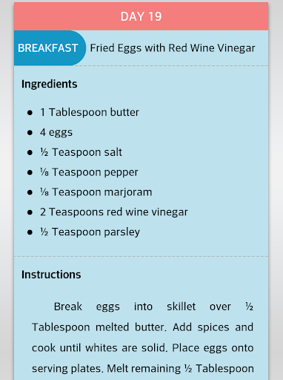This screenshot has height=380, width=283.
Task: Open the Fried Eggs with Red Wine Vinegar title
Action: [x=173, y=48]
